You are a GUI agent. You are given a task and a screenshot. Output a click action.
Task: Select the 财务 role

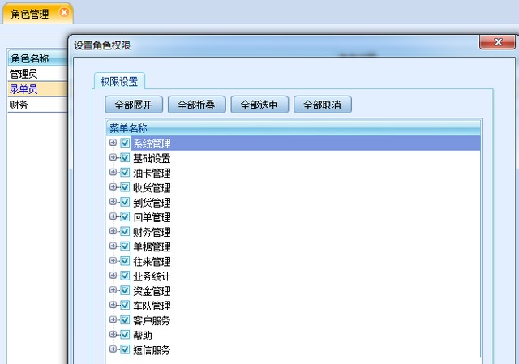coord(37,105)
